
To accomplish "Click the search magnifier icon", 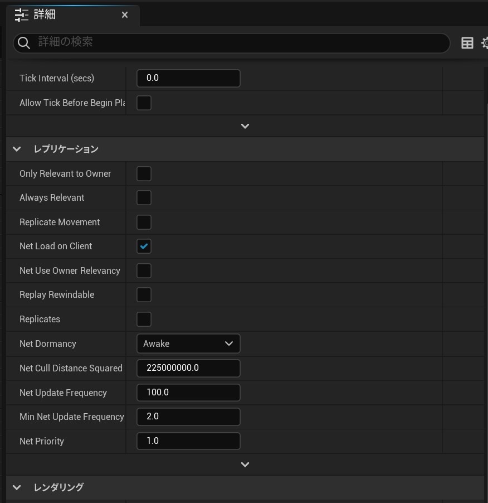I will click(24, 43).
